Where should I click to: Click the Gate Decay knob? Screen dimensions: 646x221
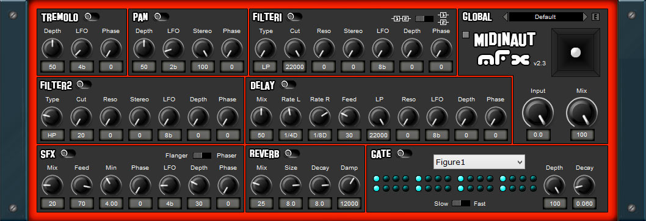[x=584, y=185]
